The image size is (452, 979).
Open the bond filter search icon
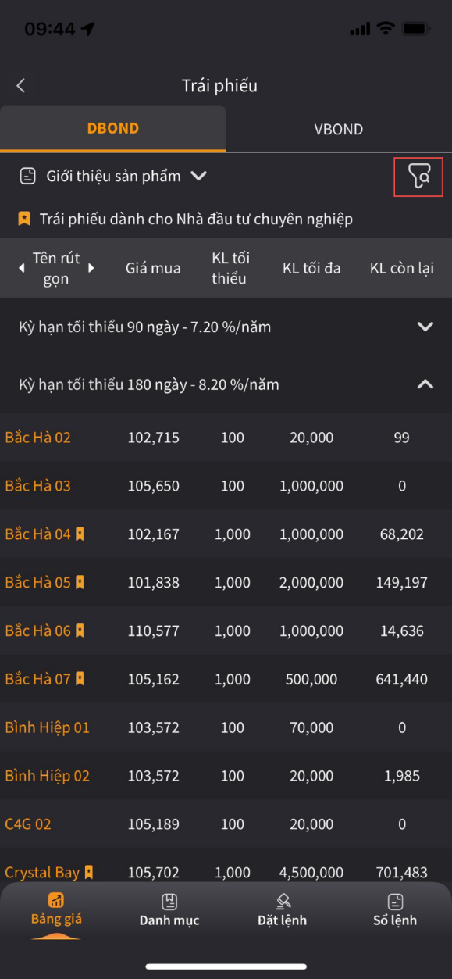click(x=419, y=177)
